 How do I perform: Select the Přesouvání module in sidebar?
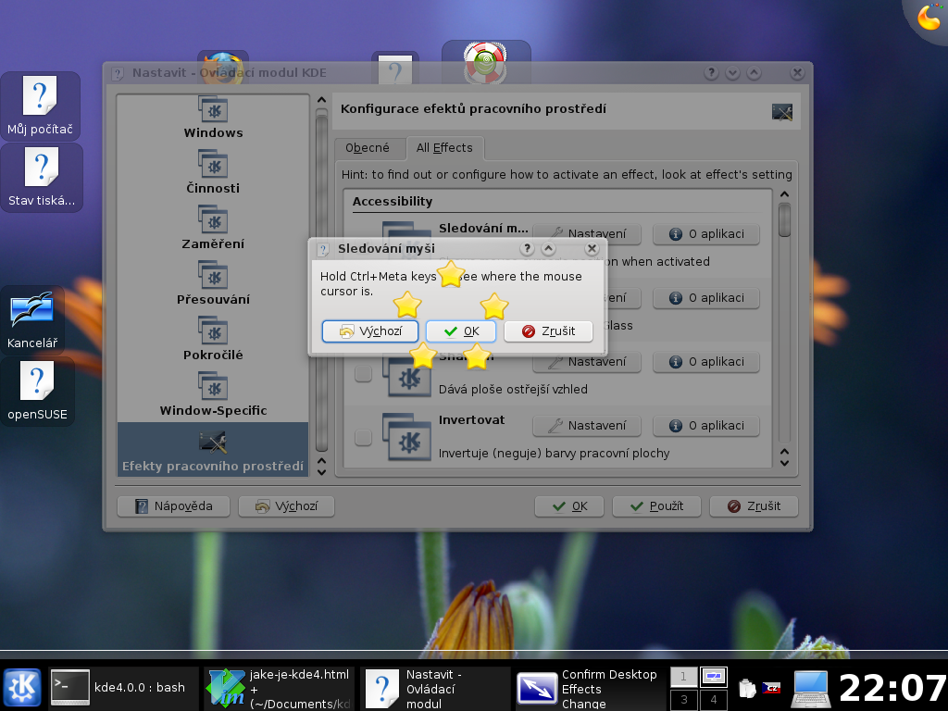pos(213,284)
